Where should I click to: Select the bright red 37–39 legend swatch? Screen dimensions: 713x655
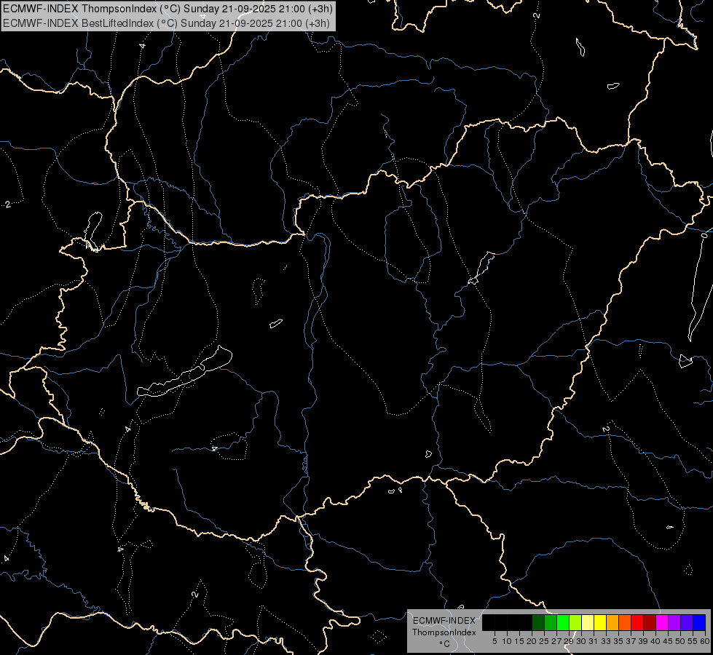pyautogui.click(x=637, y=622)
